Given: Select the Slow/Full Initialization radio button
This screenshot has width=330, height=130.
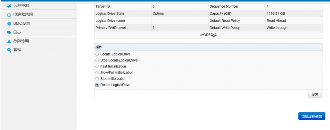Looking at the screenshot, I should (x=97, y=73).
